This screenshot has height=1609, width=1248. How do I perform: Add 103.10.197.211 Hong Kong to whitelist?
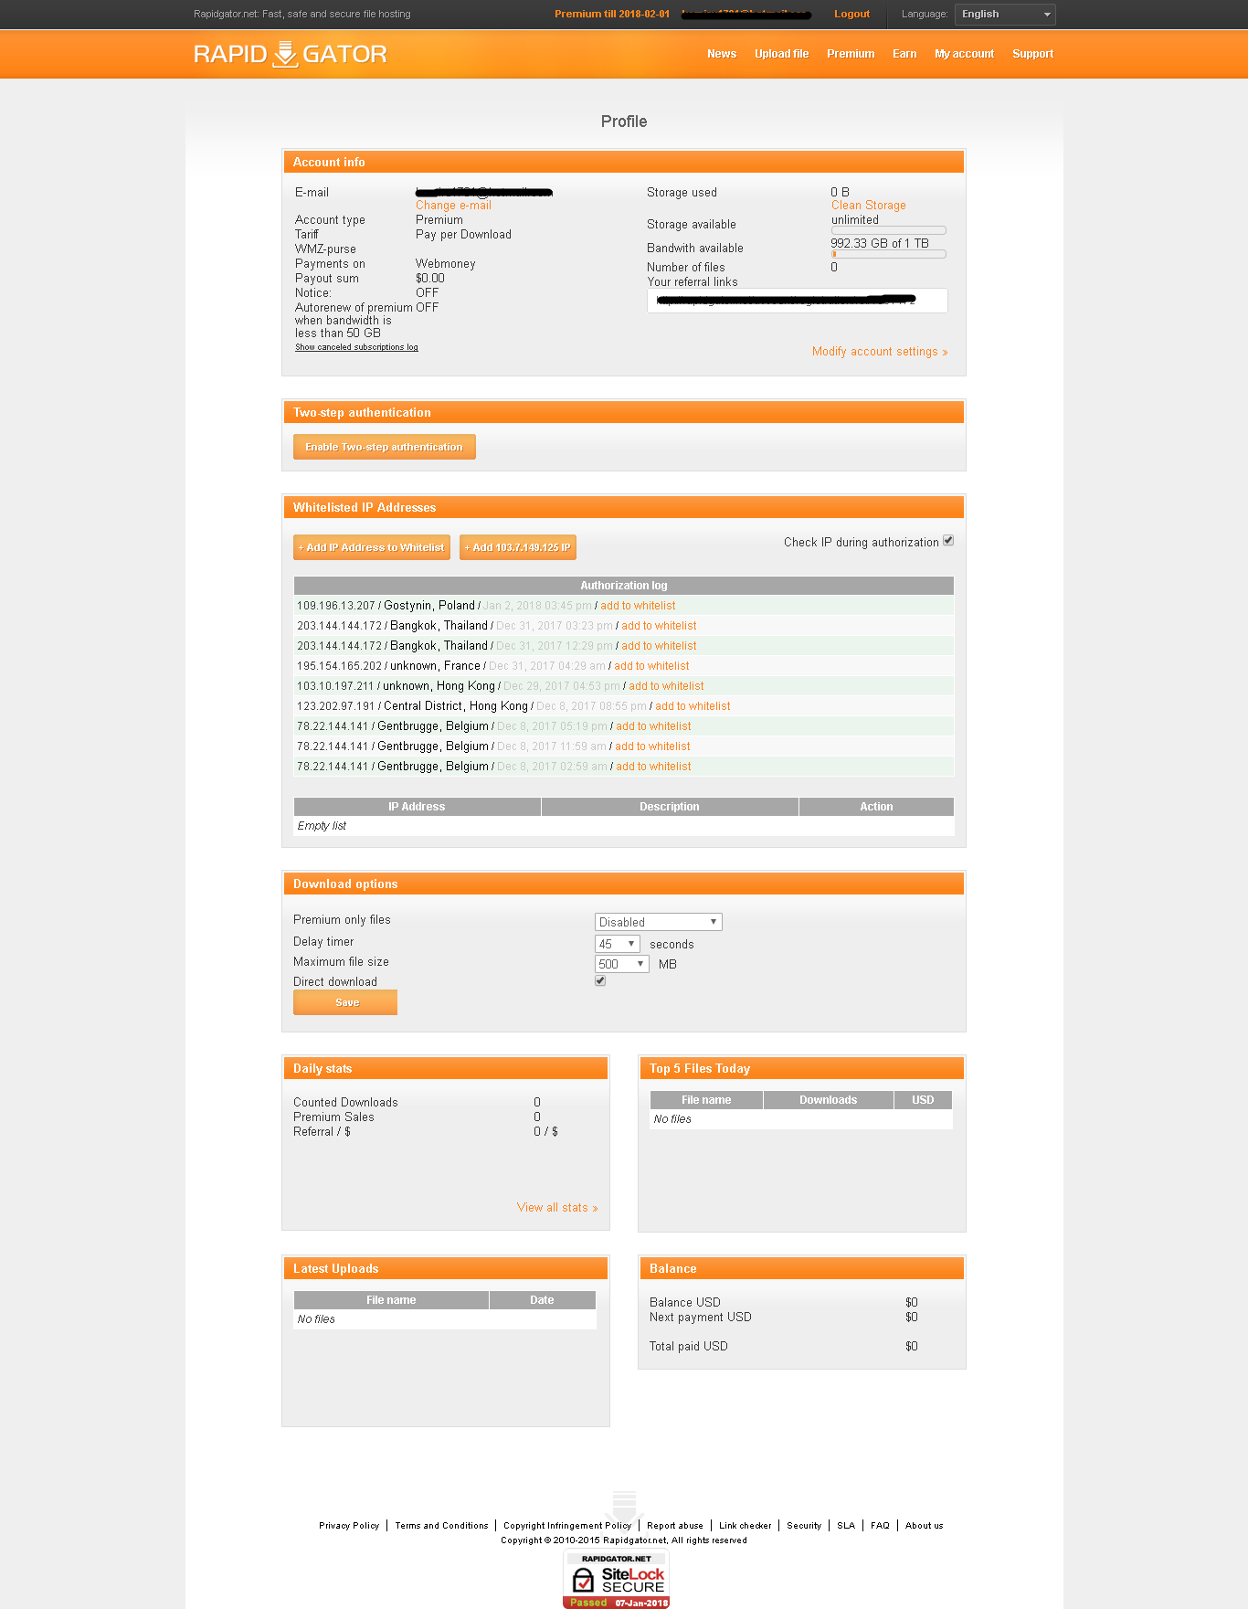tap(667, 686)
